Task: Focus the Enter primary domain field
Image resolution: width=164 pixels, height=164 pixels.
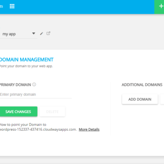Action: point(36,94)
